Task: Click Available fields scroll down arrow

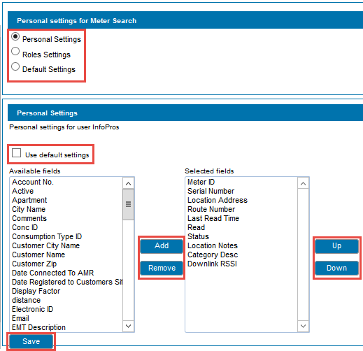Action: tap(128, 326)
